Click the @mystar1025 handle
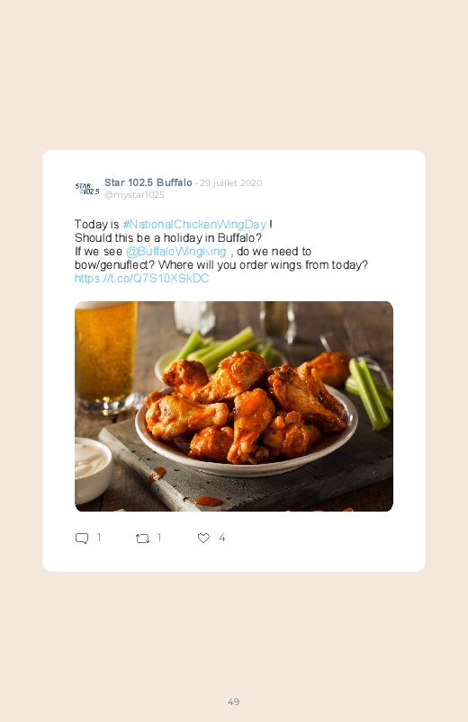This screenshot has height=722, width=468. [134, 195]
